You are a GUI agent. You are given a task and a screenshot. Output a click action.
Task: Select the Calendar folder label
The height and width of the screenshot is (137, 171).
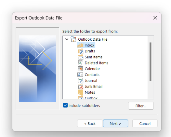[x=92, y=69]
